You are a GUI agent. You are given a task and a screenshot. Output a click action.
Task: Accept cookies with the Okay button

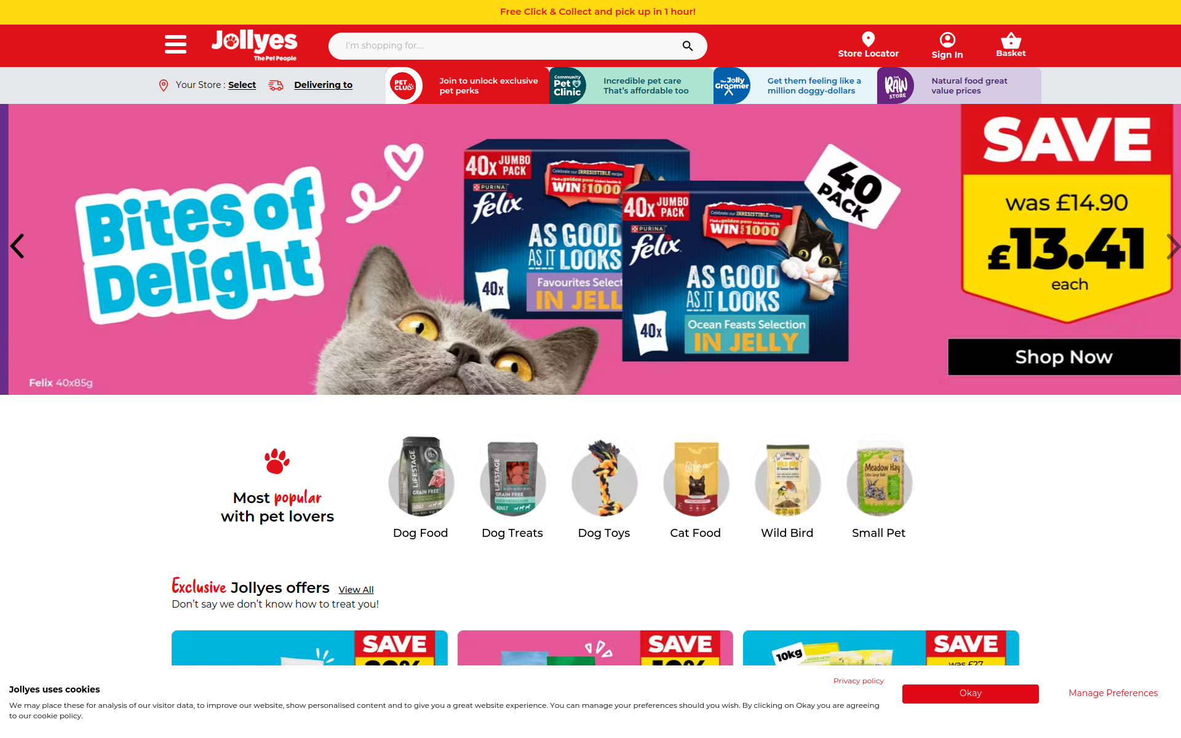click(970, 693)
